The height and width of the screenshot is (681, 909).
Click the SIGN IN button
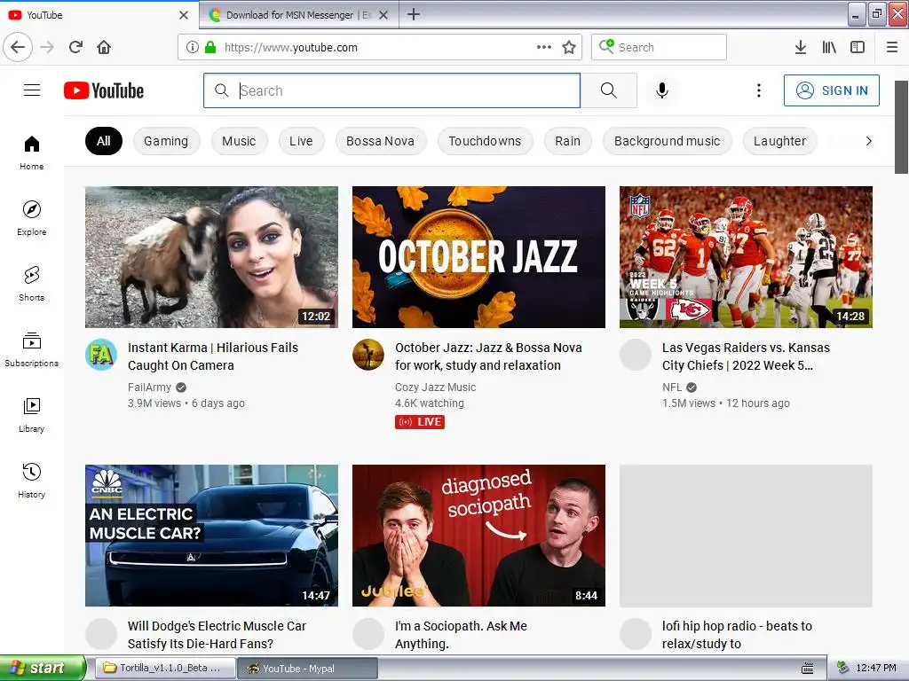(831, 90)
